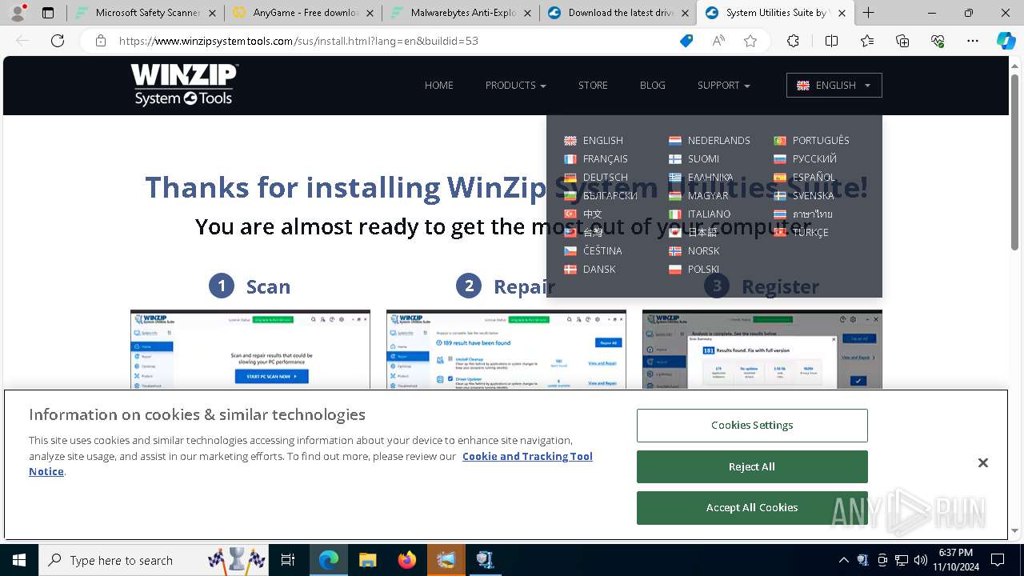Show hidden system tray icons
The height and width of the screenshot is (576, 1024).
click(843, 560)
